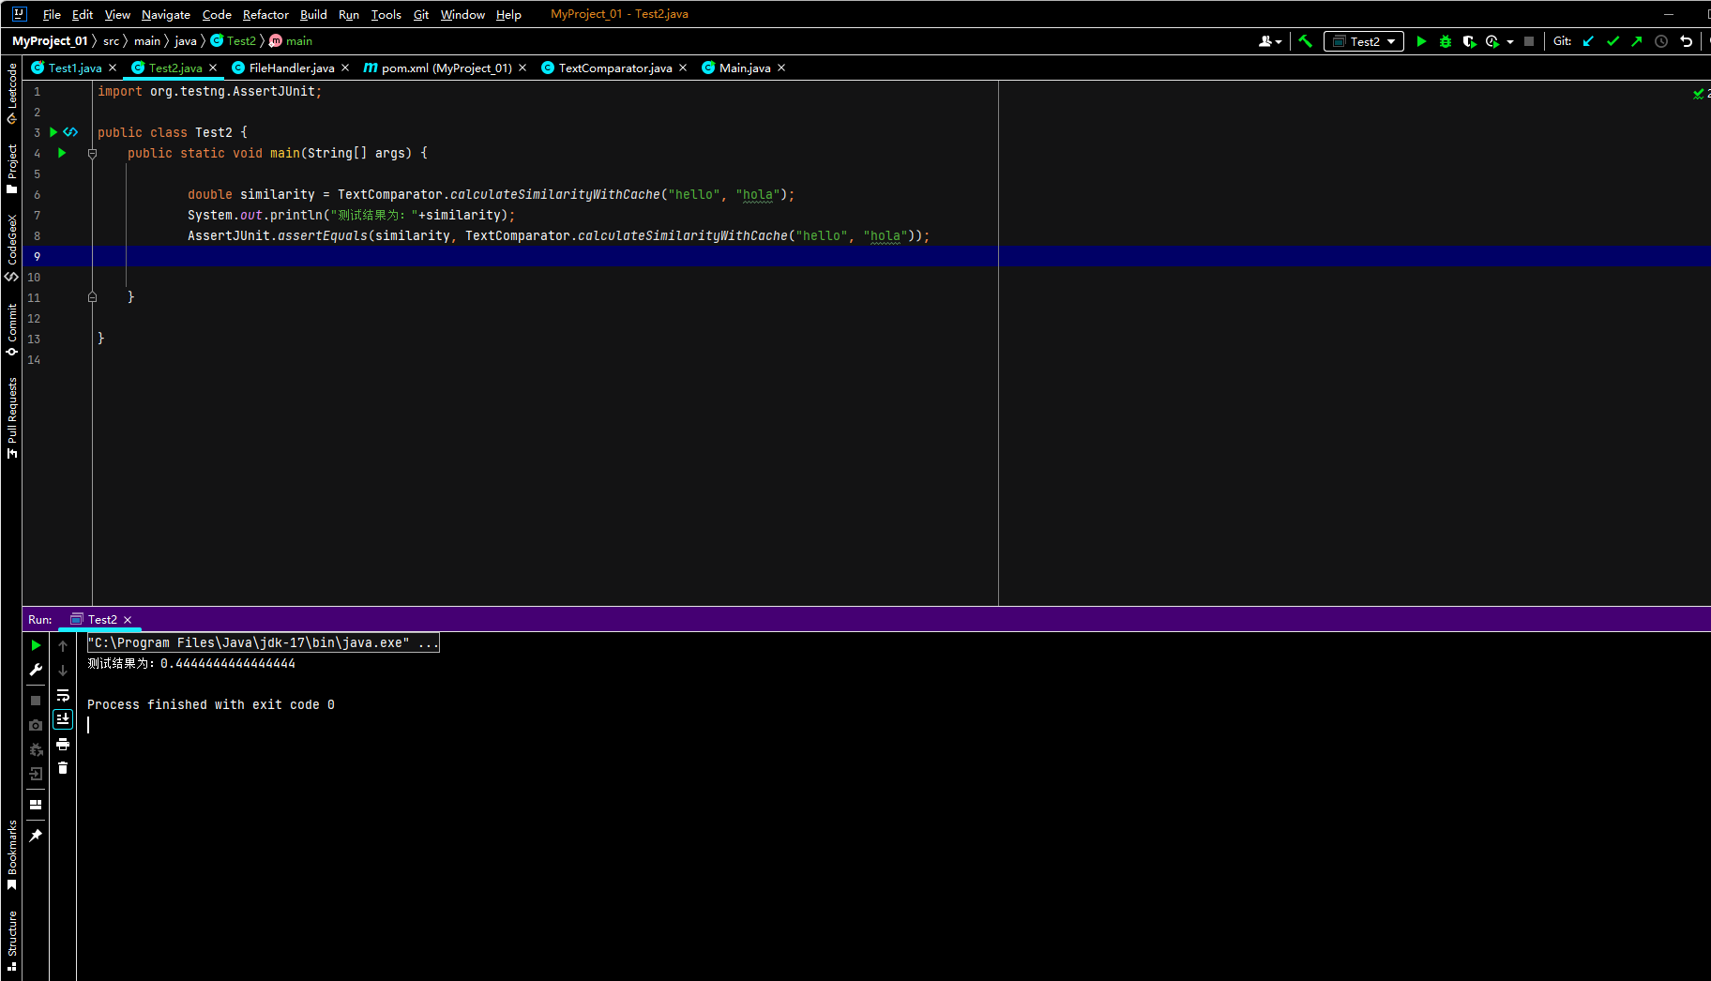Screen dimensions: 1711x981
Task: Click the Scroll to End icon in console
Action: 63,719
